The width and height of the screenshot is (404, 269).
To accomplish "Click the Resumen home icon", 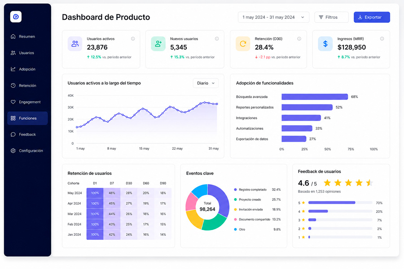I will 13,36.
